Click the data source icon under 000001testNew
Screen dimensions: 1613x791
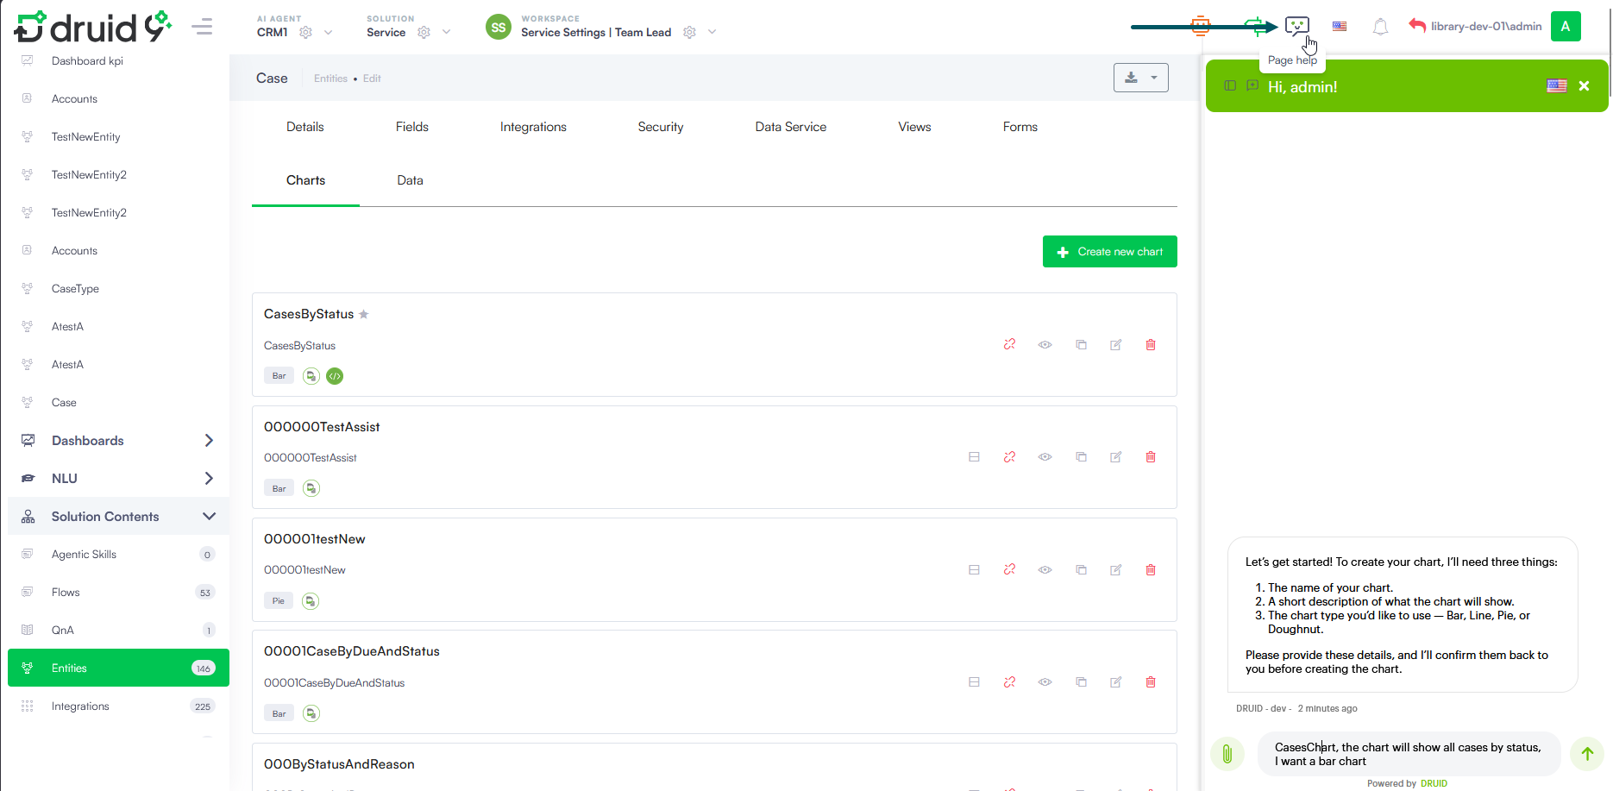tap(311, 601)
